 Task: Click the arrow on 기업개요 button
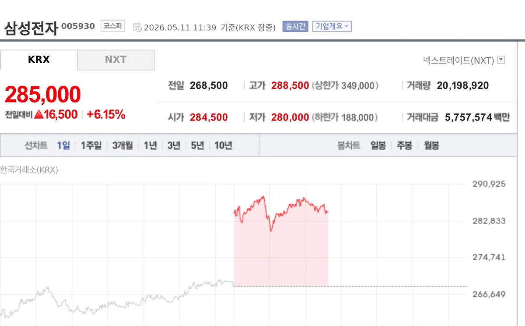point(346,27)
